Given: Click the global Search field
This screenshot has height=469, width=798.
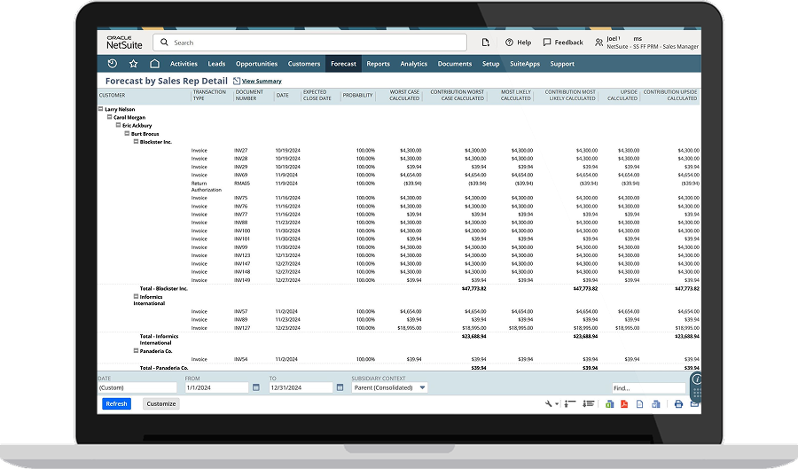Looking at the screenshot, I should pyautogui.click(x=310, y=43).
